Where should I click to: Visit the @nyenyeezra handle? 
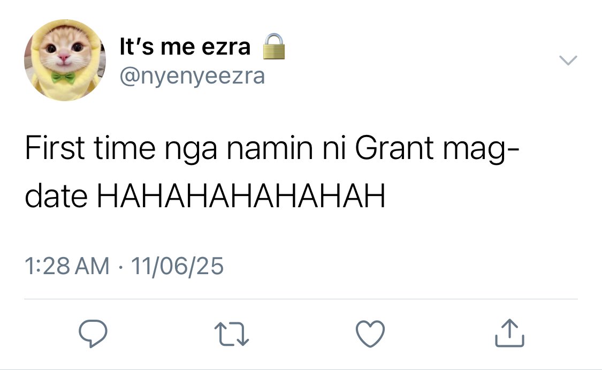[x=192, y=76]
